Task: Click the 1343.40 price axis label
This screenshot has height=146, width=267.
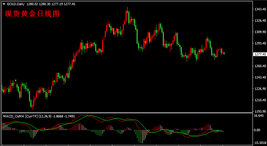Action: (x=260, y=9)
